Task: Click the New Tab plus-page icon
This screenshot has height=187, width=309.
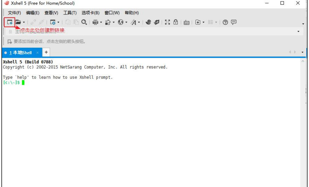Action: coord(198,22)
